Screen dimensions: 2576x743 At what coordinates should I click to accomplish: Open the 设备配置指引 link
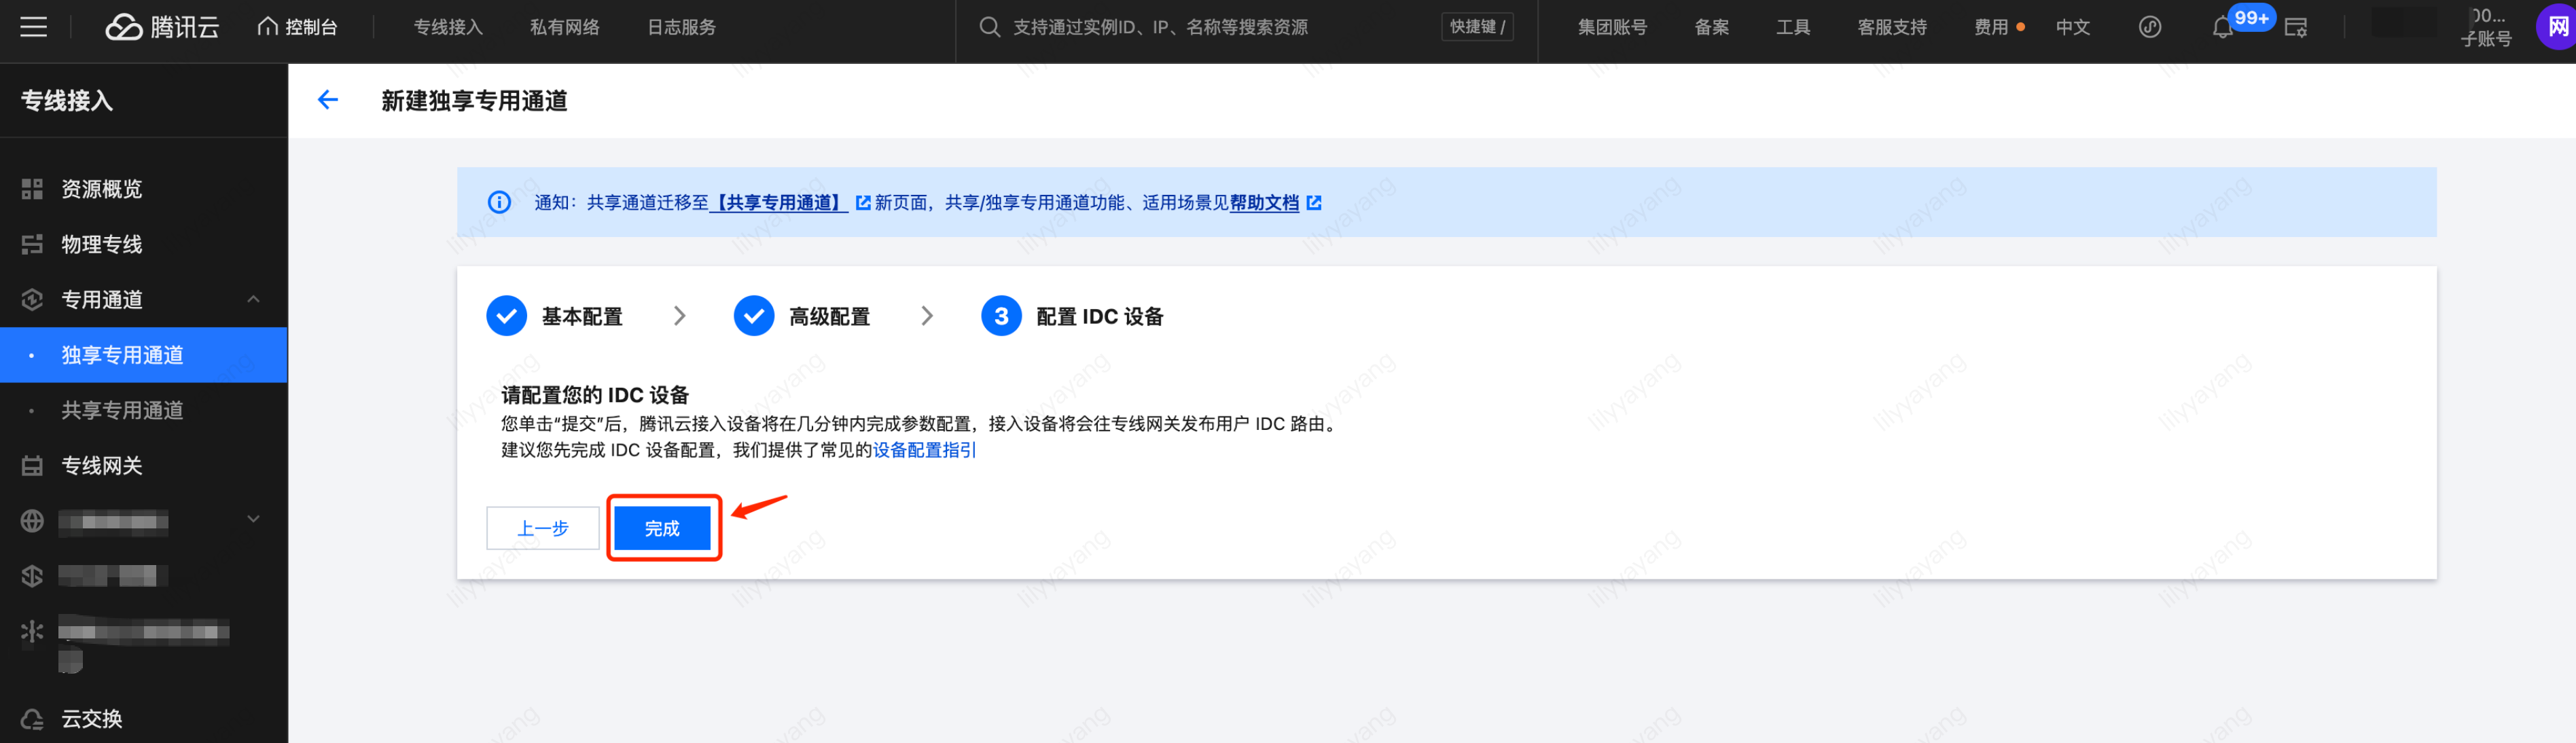pos(923,450)
